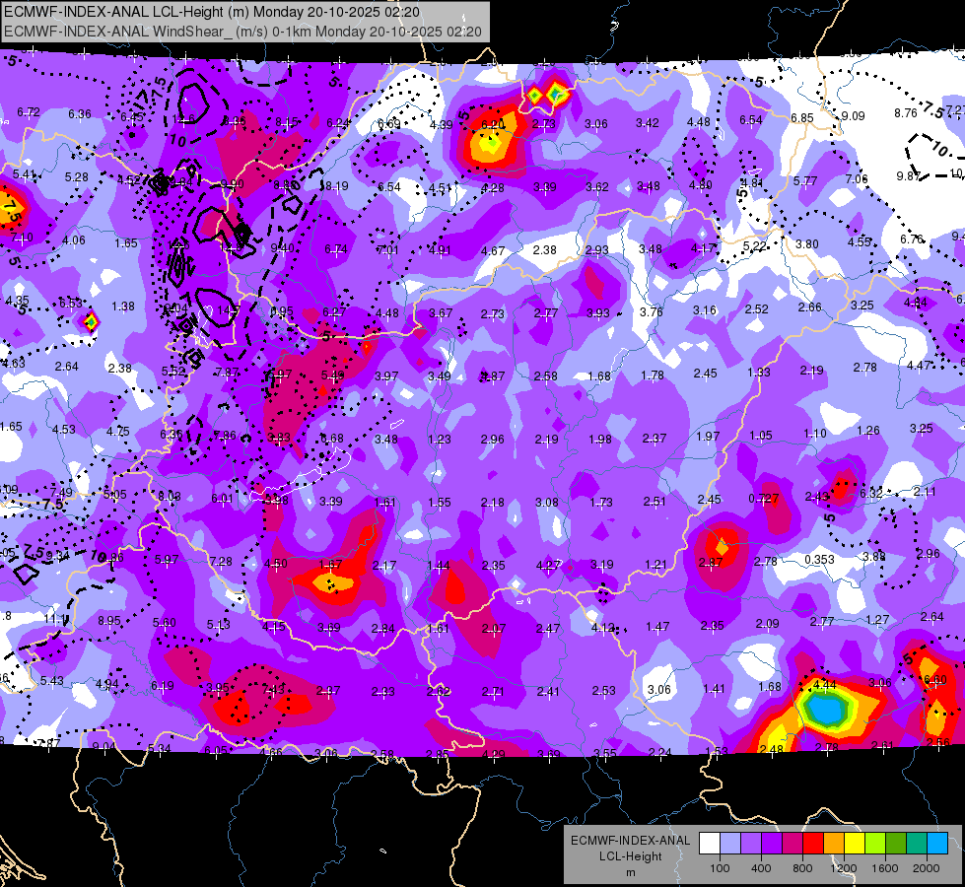Screen dimensions: 965x887
Task: Click the wind shear value 4.53
Action: click(x=64, y=429)
